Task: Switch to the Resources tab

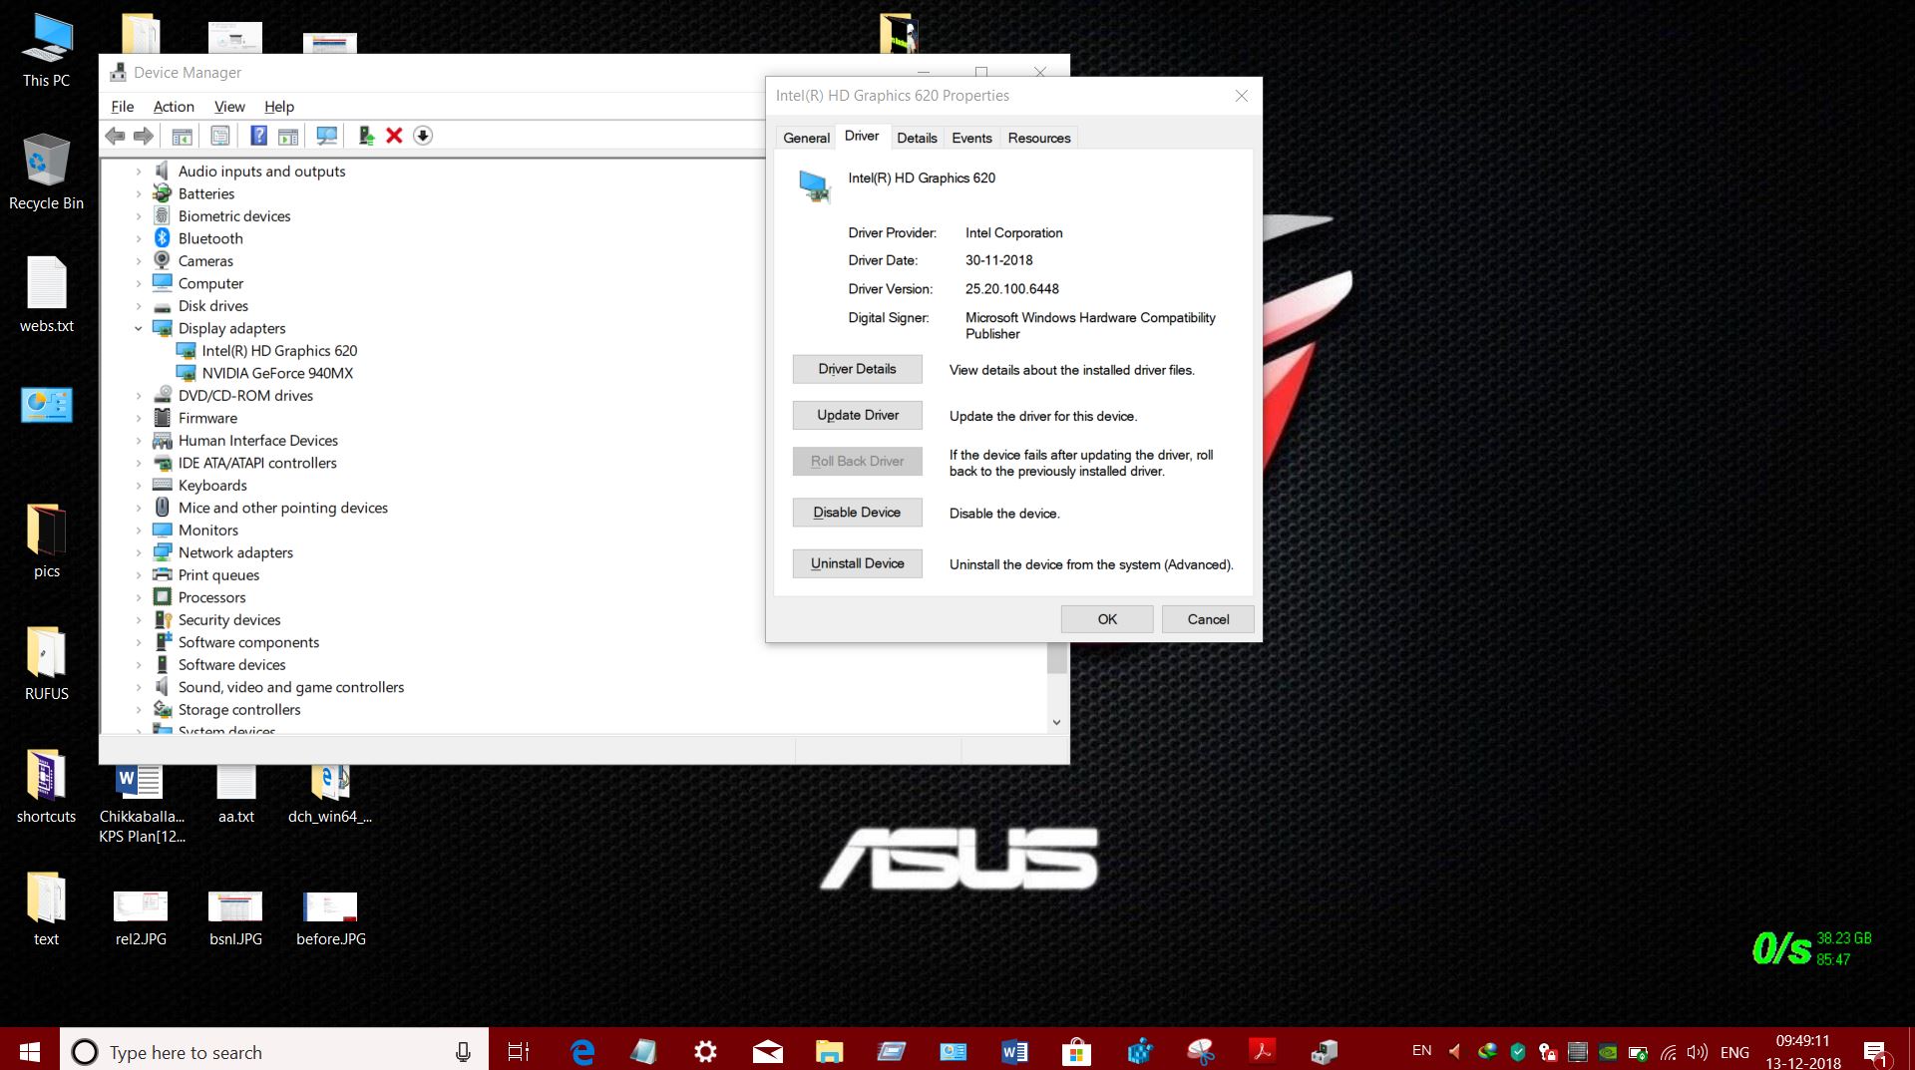Action: [x=1039, y=138]
